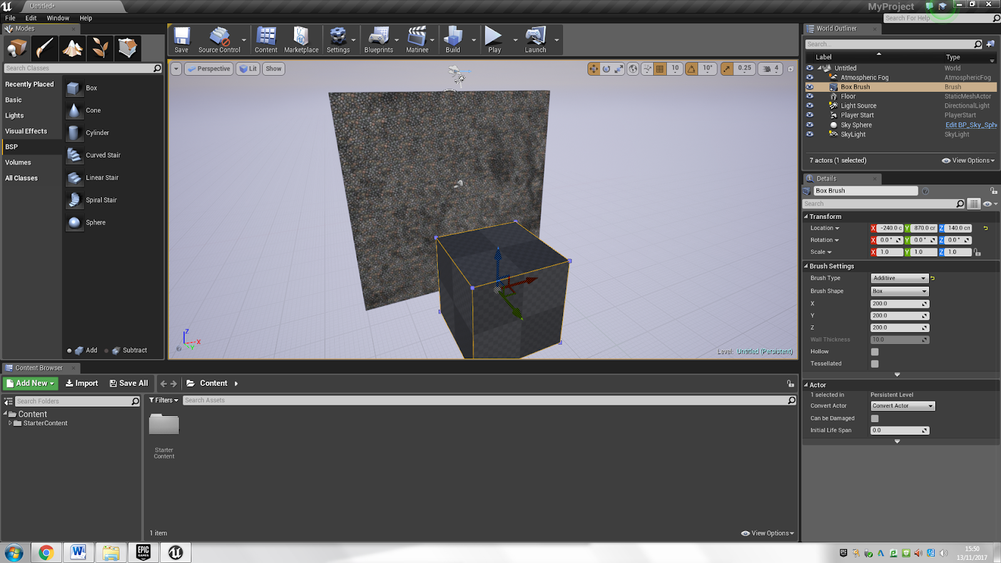Screen dimensions: 1001x563
Task: Click the Show viewport button
Action: [x=273, y=69]
